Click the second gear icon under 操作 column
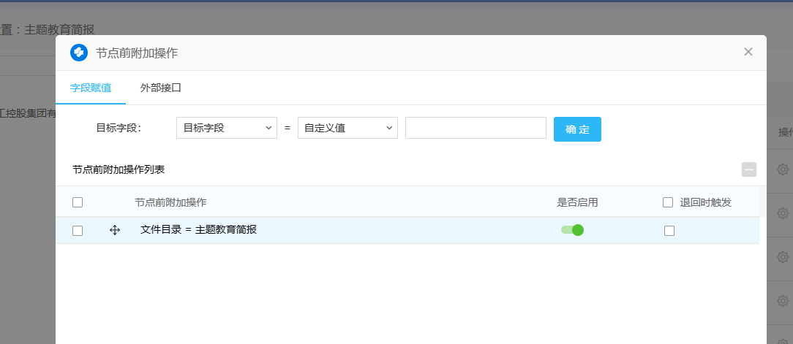 tap(783, 213)
